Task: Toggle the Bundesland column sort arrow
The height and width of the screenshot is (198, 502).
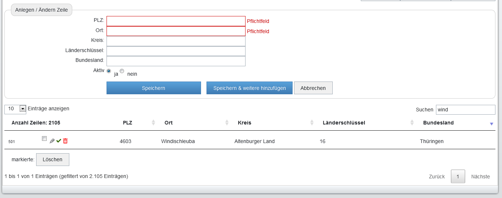Action: pyautogui.click(x=491, y=124)
